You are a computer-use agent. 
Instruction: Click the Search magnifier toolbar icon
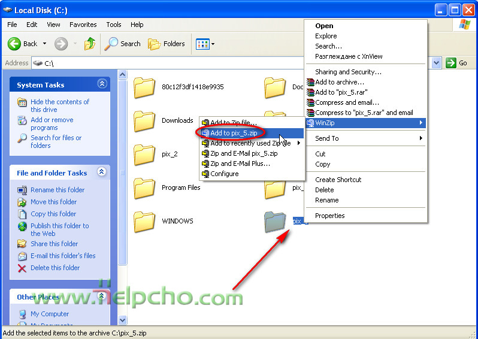111,44
